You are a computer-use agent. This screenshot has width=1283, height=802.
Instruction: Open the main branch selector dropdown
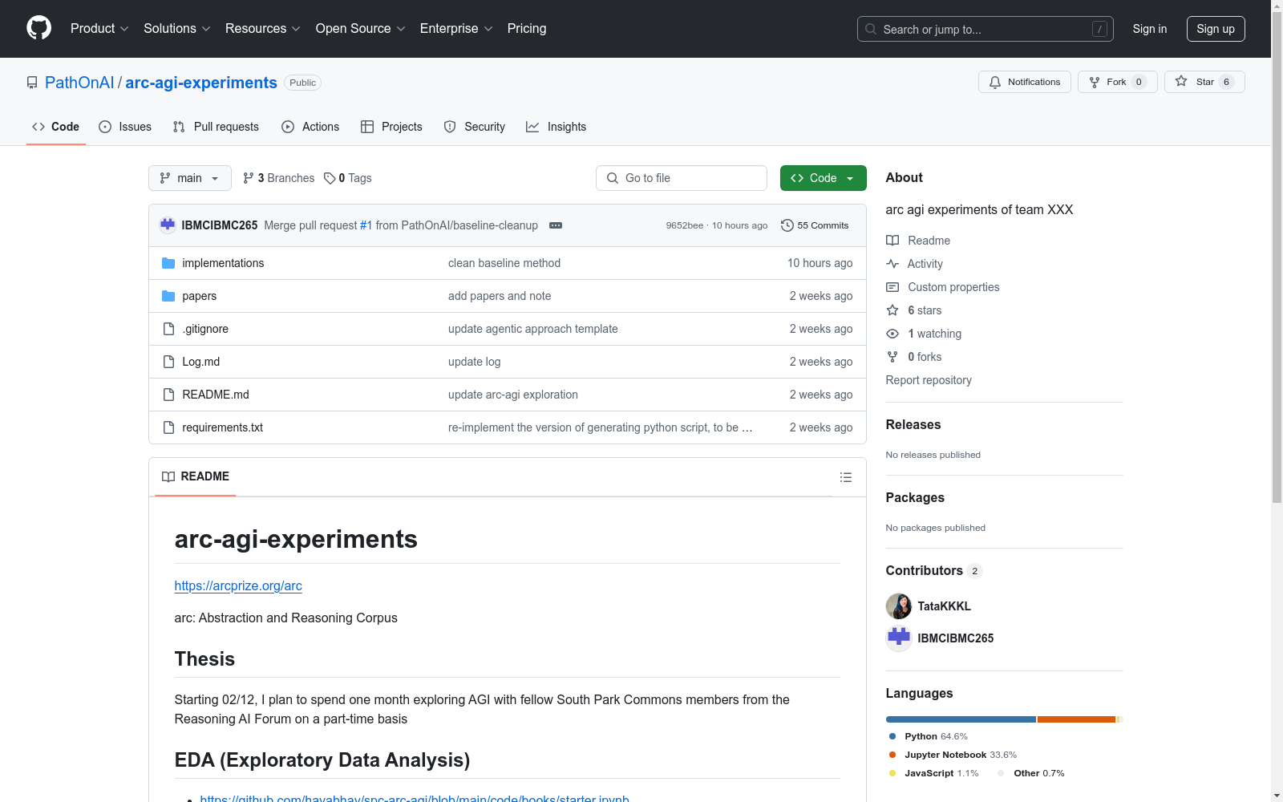pos(190,178)
